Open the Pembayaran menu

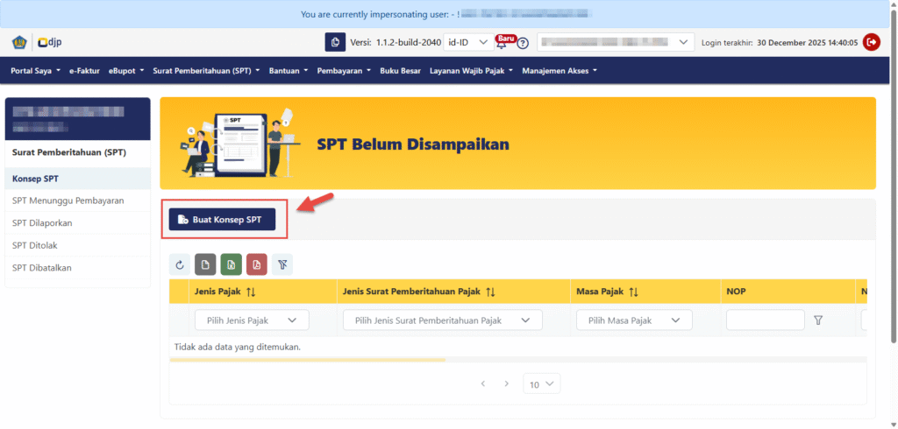click(343, 71)
